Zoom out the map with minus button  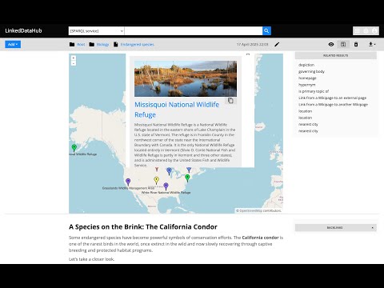74,63
